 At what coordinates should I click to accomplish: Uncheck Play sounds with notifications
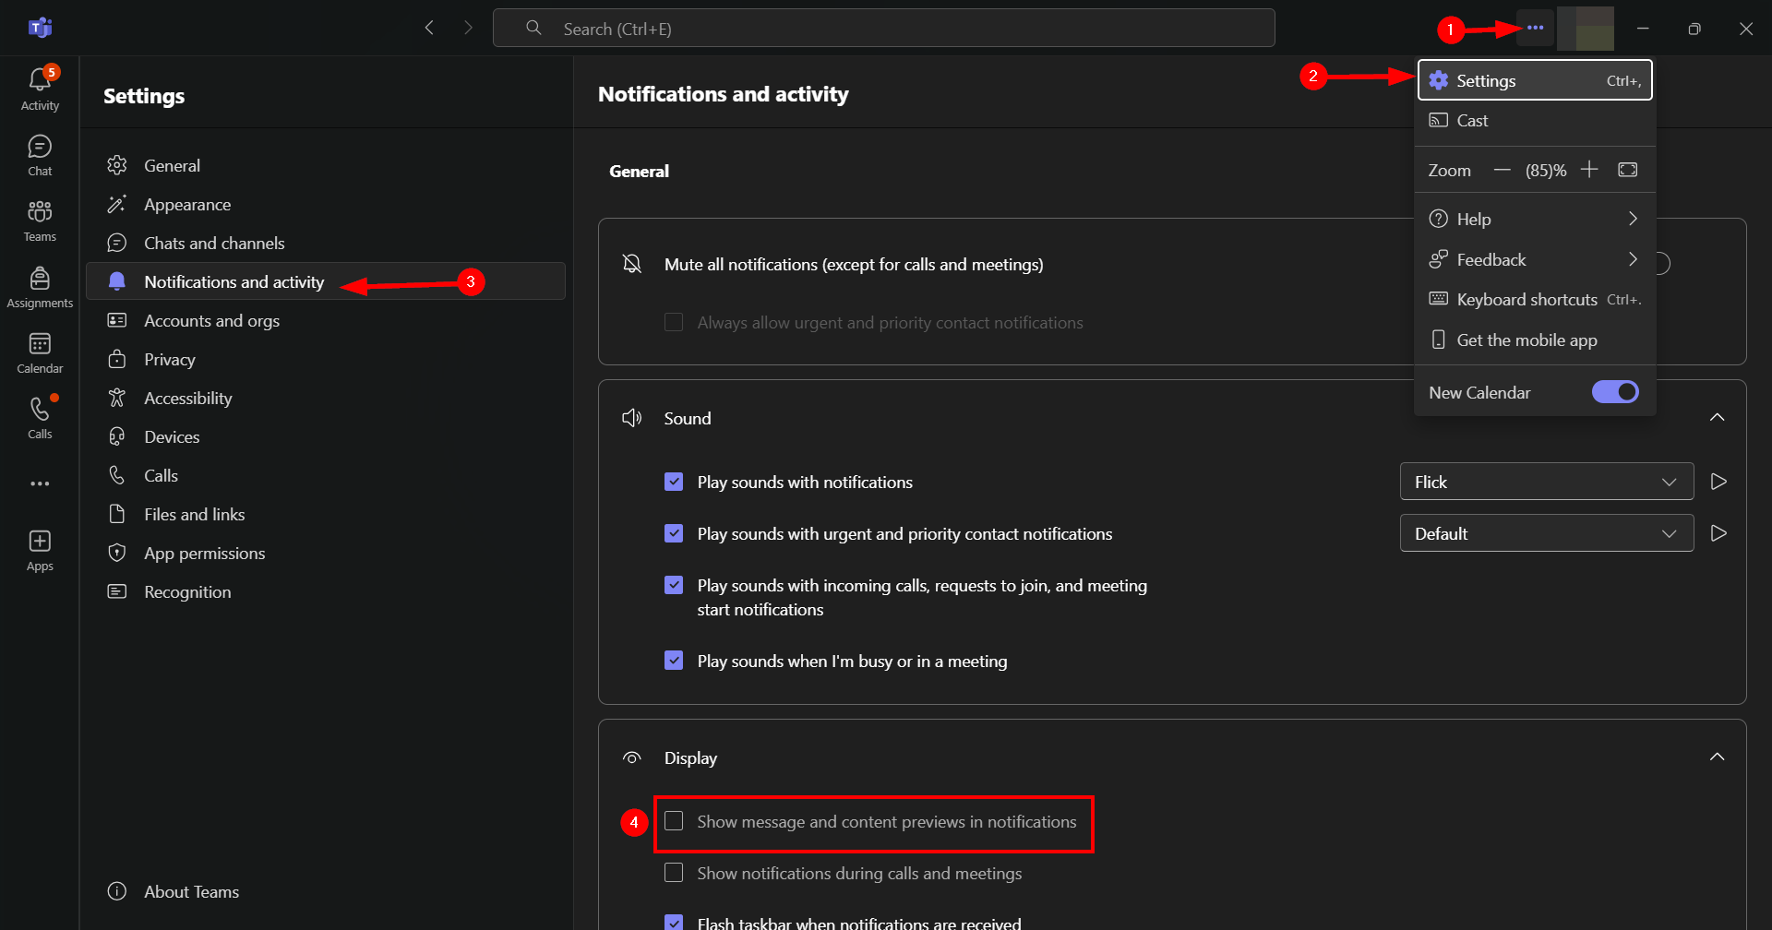[x=675, y=482]
